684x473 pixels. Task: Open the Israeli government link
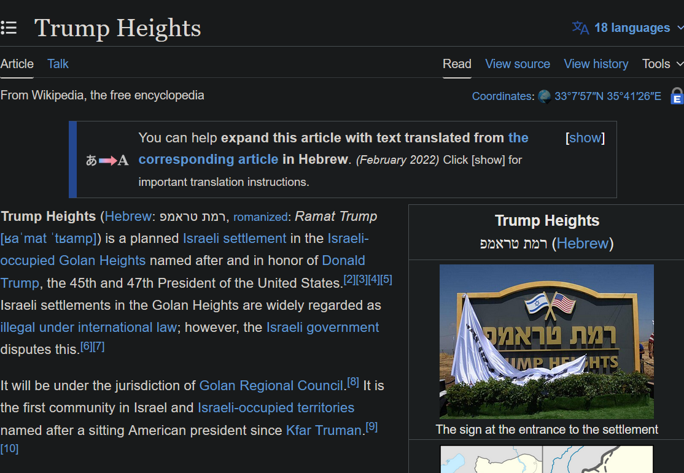pos(323,328)
